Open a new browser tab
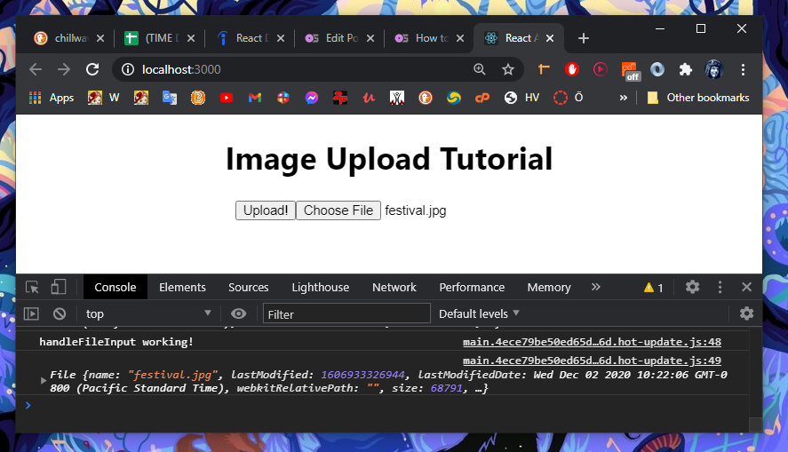The width and height of the screenshot is (788, 452). point(583,38)
